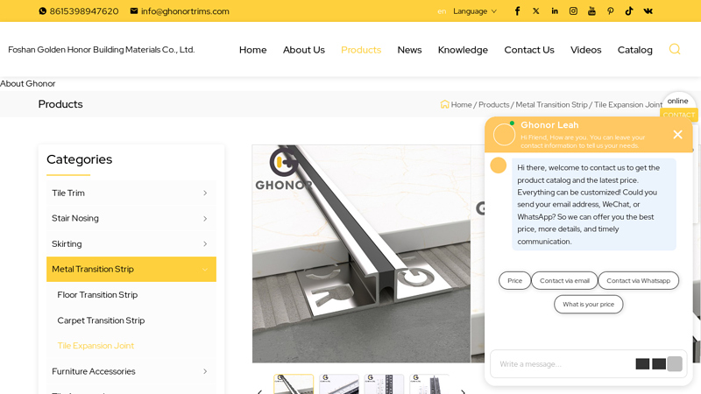701x394 pixels.
Task: Select the second product thumbnail
Action: tap(339, 385)
